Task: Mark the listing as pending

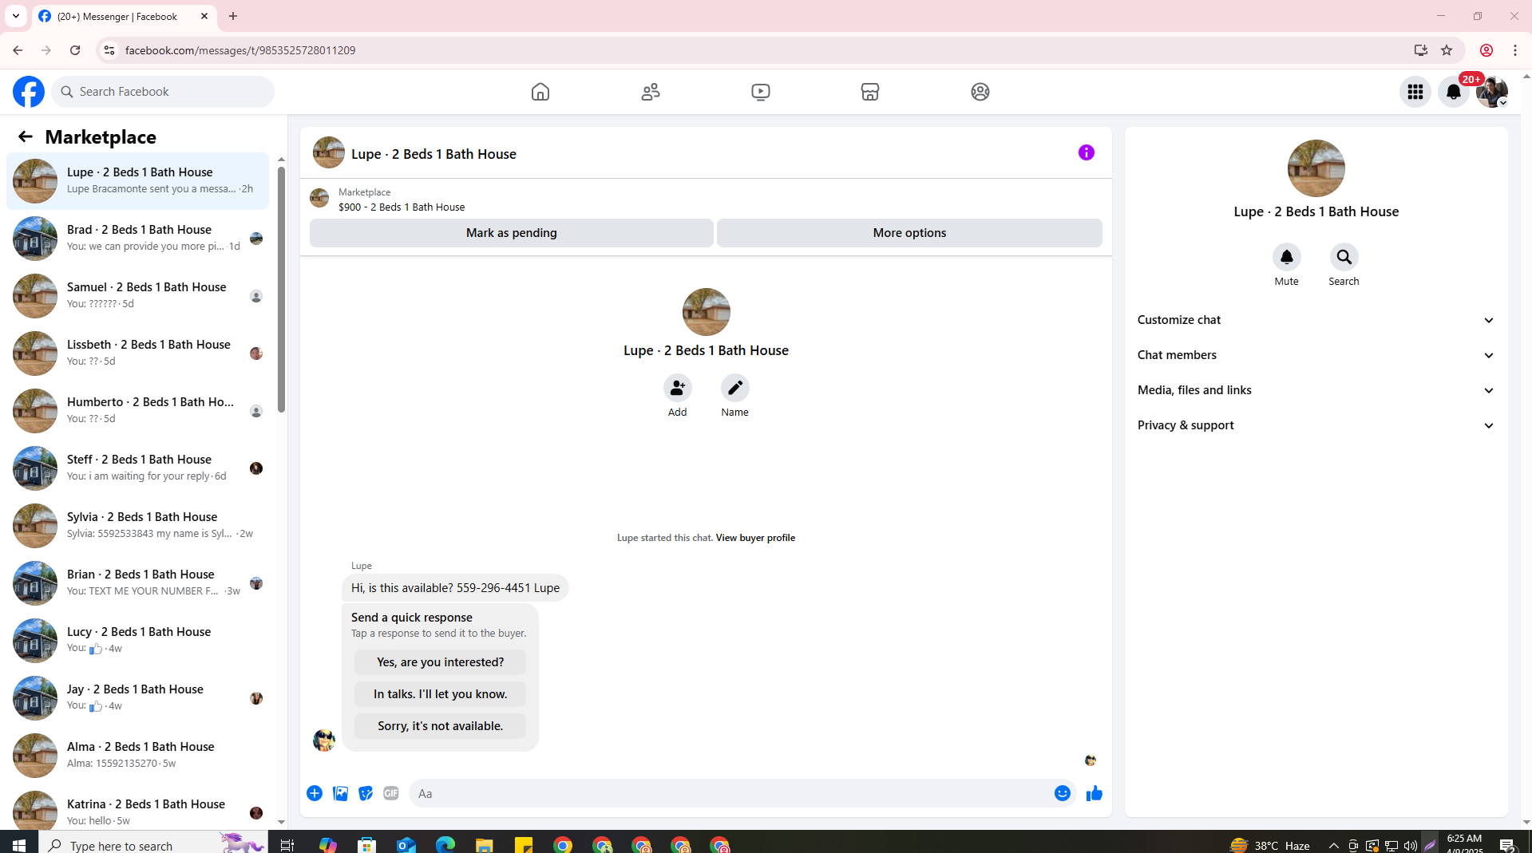Action: point(511,233)
